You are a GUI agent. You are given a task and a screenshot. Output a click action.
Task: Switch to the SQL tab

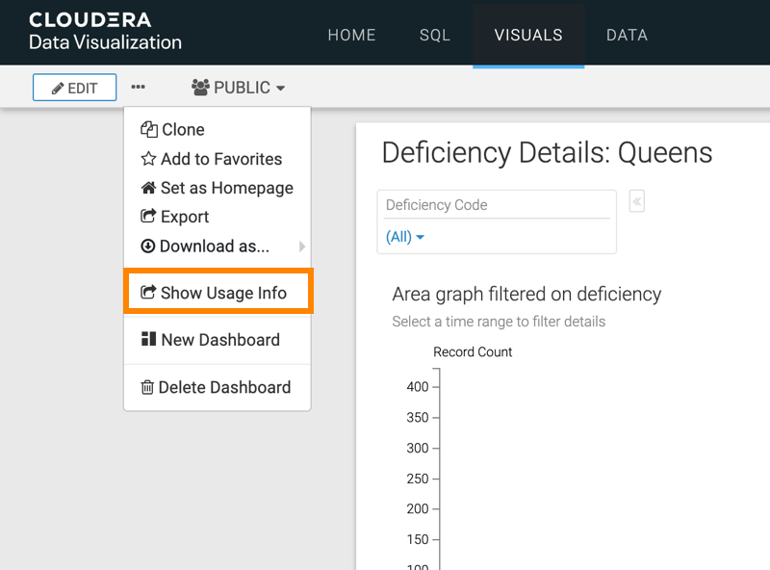pos(435,35)
